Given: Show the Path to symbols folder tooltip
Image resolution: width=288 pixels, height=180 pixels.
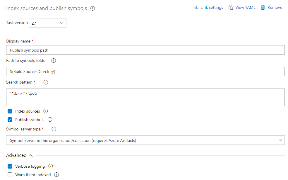Looking at the screenshot, I should (53, 61).
